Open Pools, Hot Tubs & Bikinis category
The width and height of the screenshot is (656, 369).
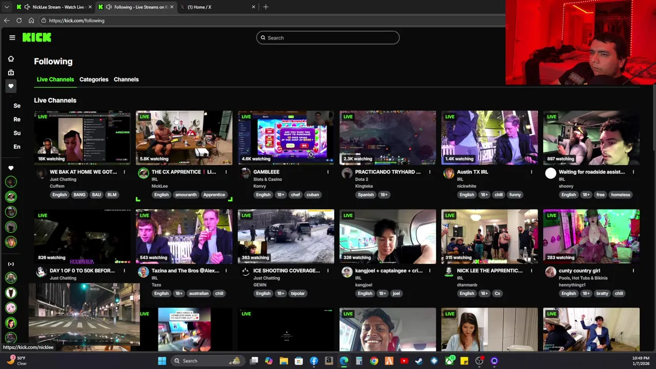[583, 278]
